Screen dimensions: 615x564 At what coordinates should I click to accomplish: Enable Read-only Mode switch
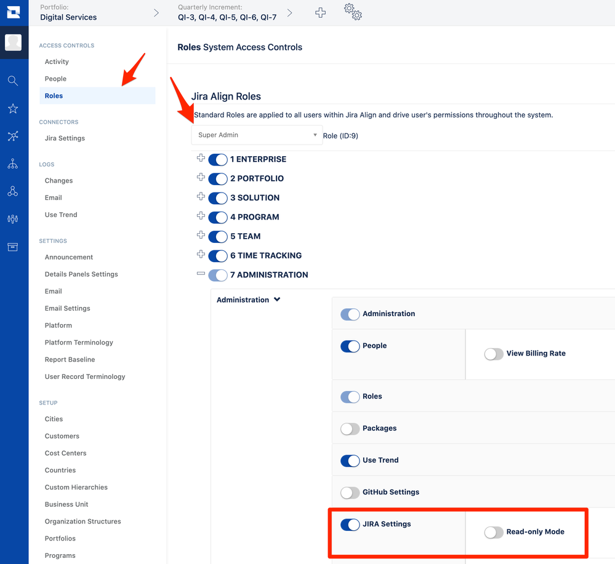pos(494,532)
